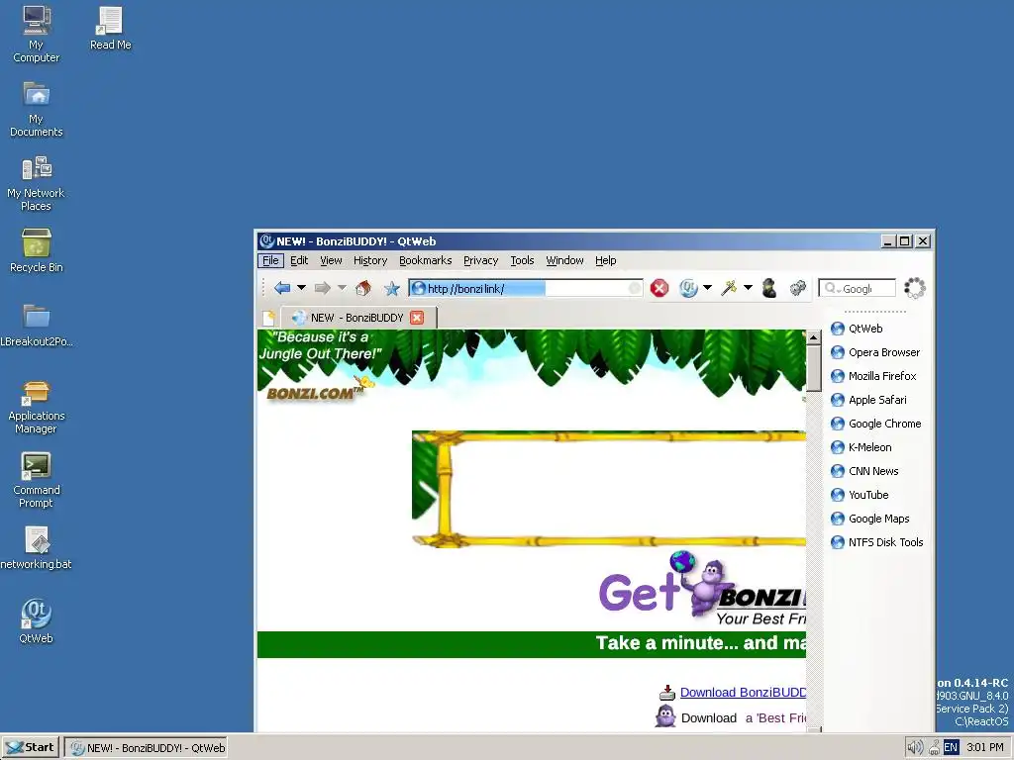Open the Forward history dropdown arrow

pos(342,288)
